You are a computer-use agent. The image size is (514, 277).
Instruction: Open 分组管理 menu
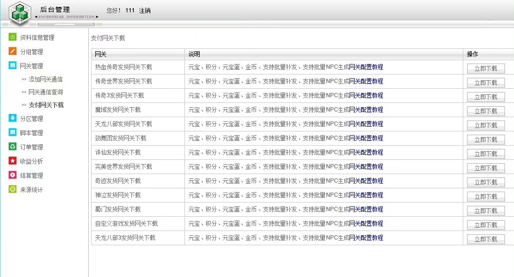(x=31, y=52)
